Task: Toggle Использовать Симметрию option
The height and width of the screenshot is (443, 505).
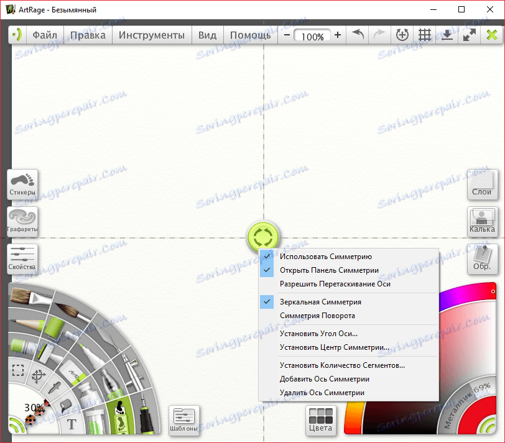Action: click(x=349, y=257)
